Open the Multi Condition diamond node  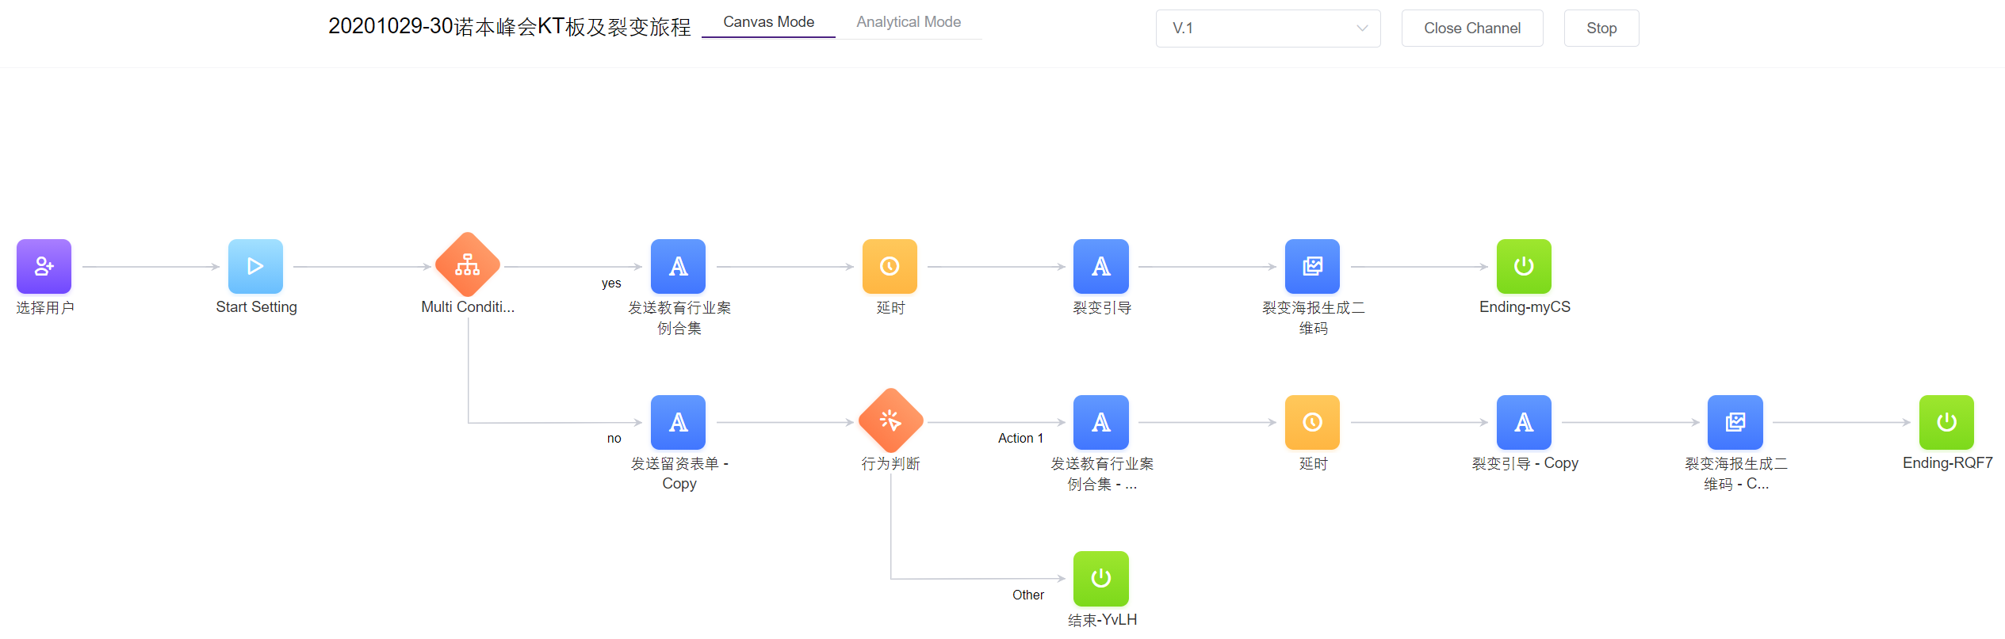[468, 265]
